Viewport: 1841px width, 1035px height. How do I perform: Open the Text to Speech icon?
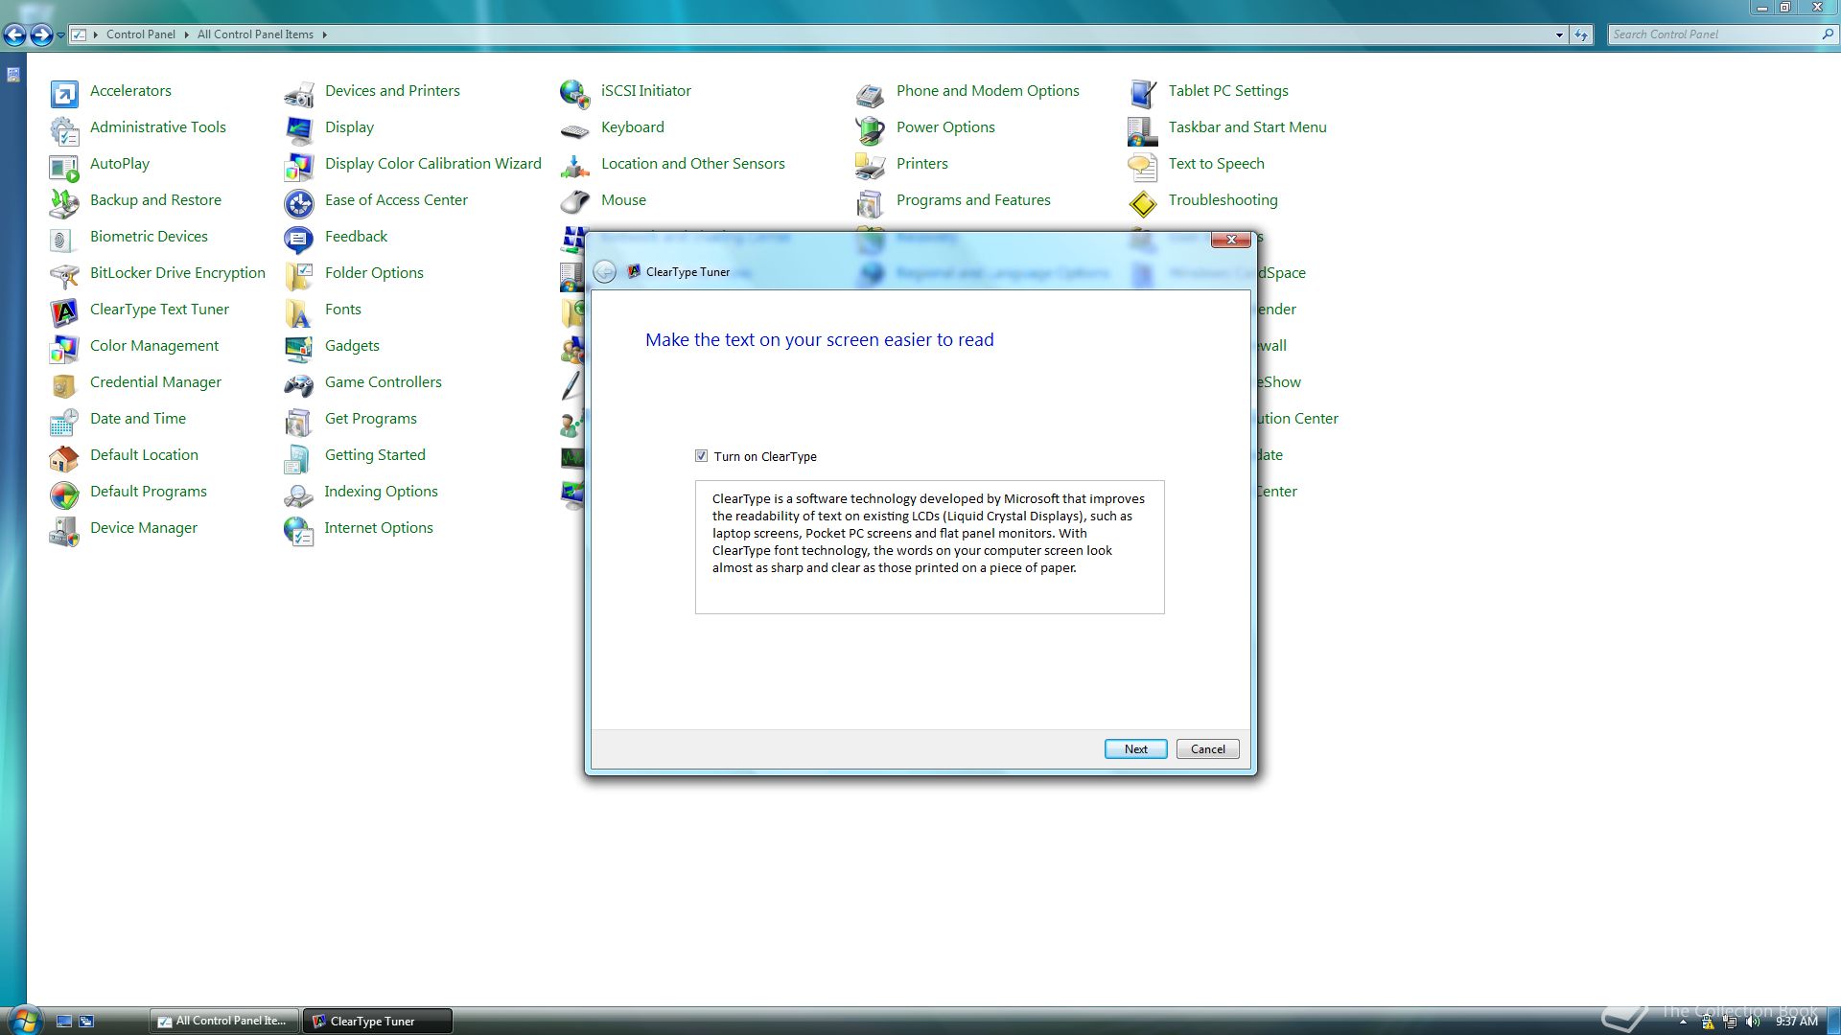click(x=1143, y=166)
